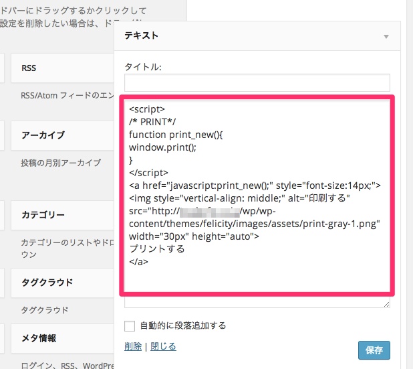This screenshot has height=369, width=413.
Task: Select the タグクラウド widget
Action: 62,283
